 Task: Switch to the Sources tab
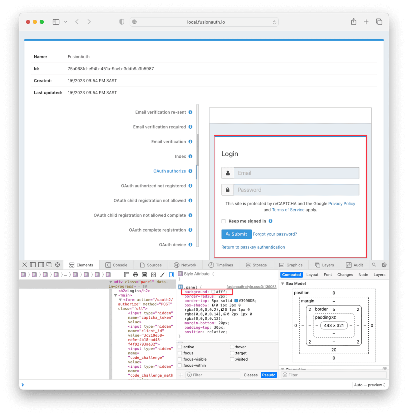click(151, 265)
